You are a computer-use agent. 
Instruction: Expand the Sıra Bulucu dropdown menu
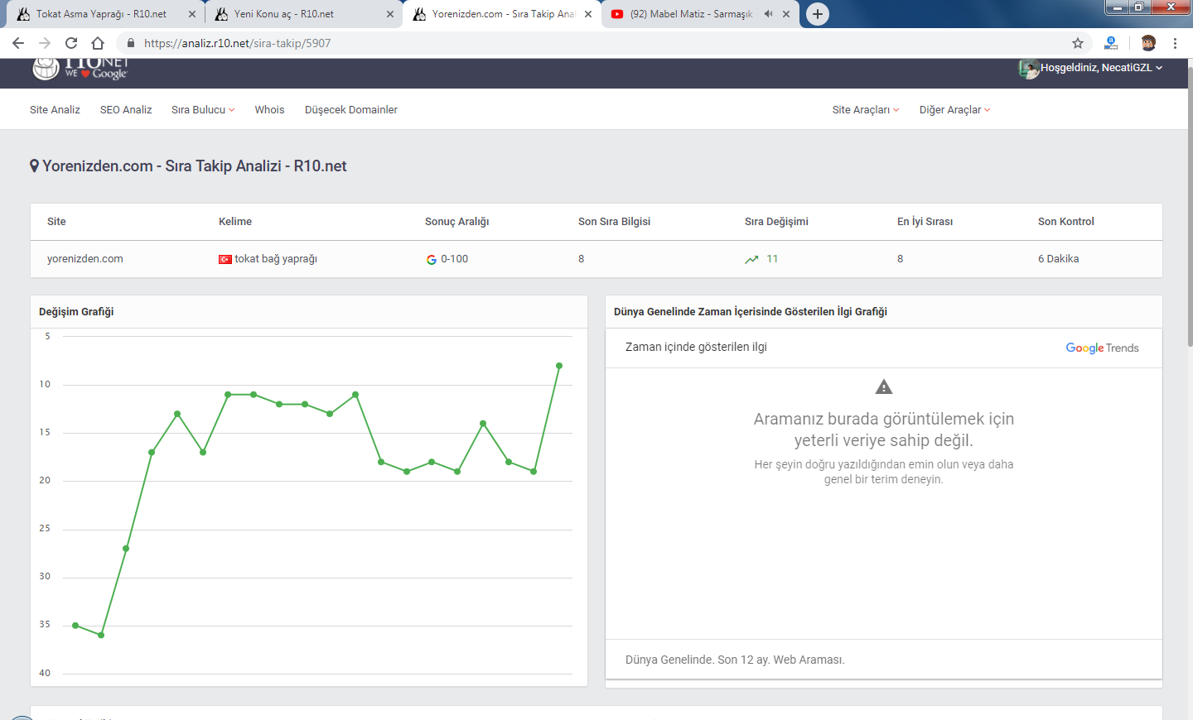pos(203,109)
